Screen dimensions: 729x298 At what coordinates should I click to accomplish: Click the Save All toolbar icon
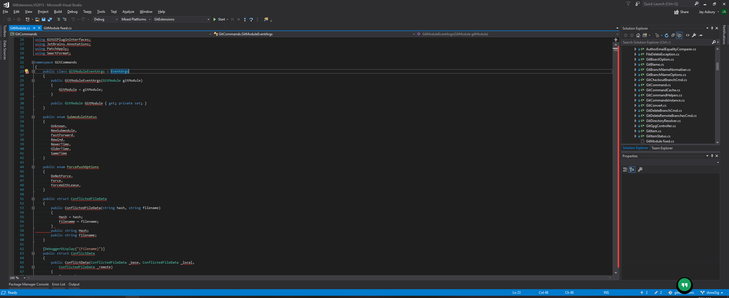click(50, 19)
